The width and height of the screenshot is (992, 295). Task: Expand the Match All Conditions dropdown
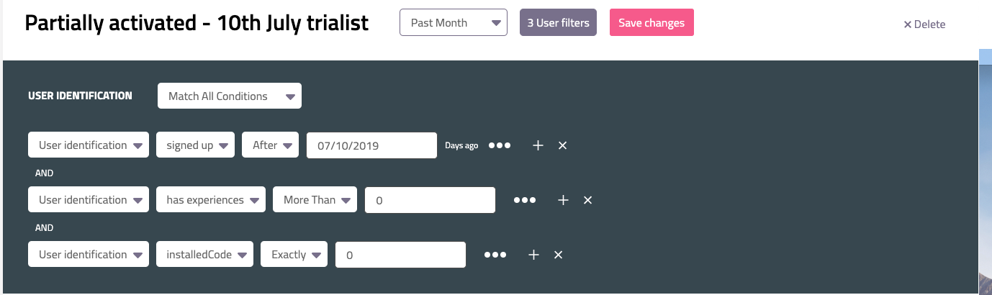230,96
